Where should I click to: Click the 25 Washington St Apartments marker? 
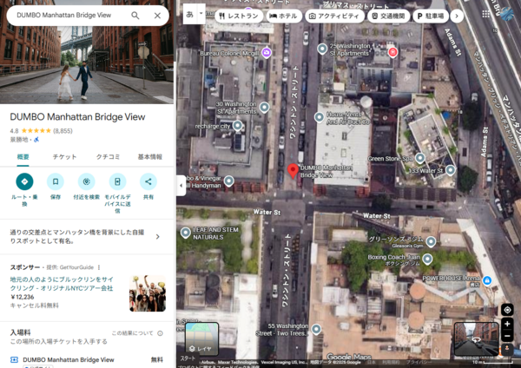pyautogui.click(x=322, y=49)
